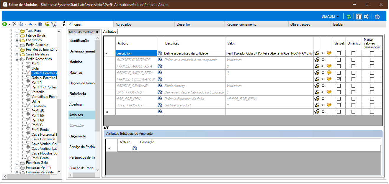Click binoculars icon in the TIPO_PRODUTO row

(x=160, y=92)
